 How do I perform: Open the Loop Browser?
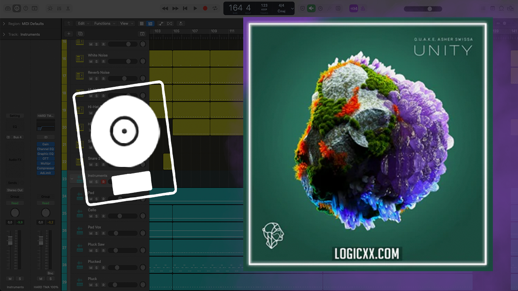(501, 8)
